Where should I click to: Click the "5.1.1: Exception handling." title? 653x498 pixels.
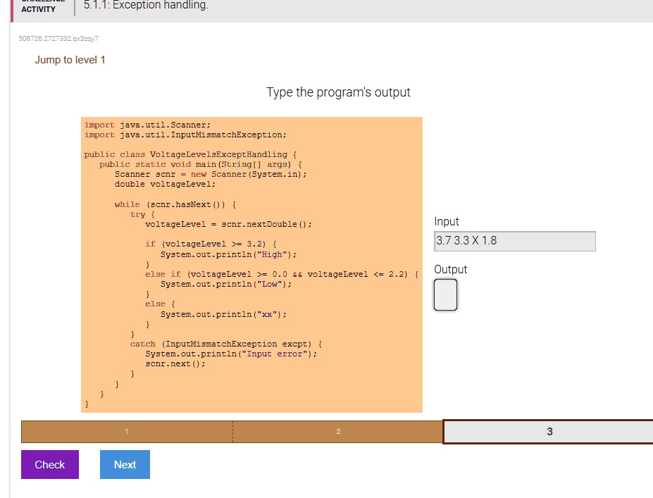pos(146,6)
